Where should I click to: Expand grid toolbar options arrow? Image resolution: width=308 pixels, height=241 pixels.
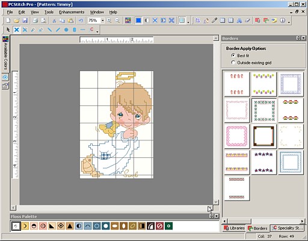188,22
